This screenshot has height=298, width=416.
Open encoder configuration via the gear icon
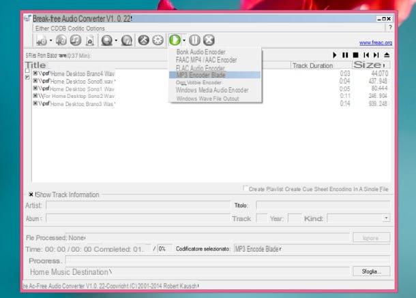(158, 40)
